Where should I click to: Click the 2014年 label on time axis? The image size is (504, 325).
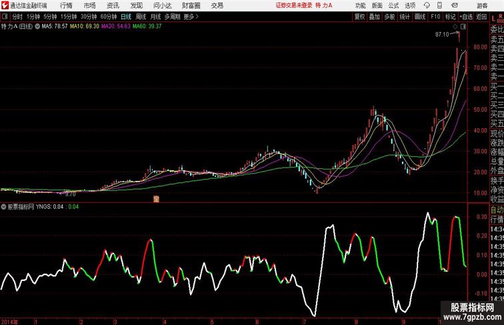[10, 322]
